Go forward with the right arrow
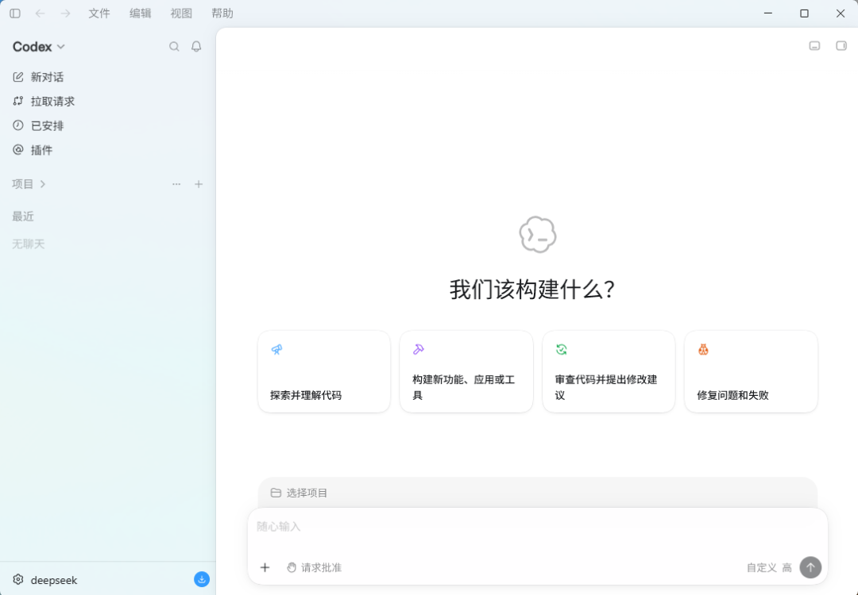The image size is (858, 595). tap(65, 13)
